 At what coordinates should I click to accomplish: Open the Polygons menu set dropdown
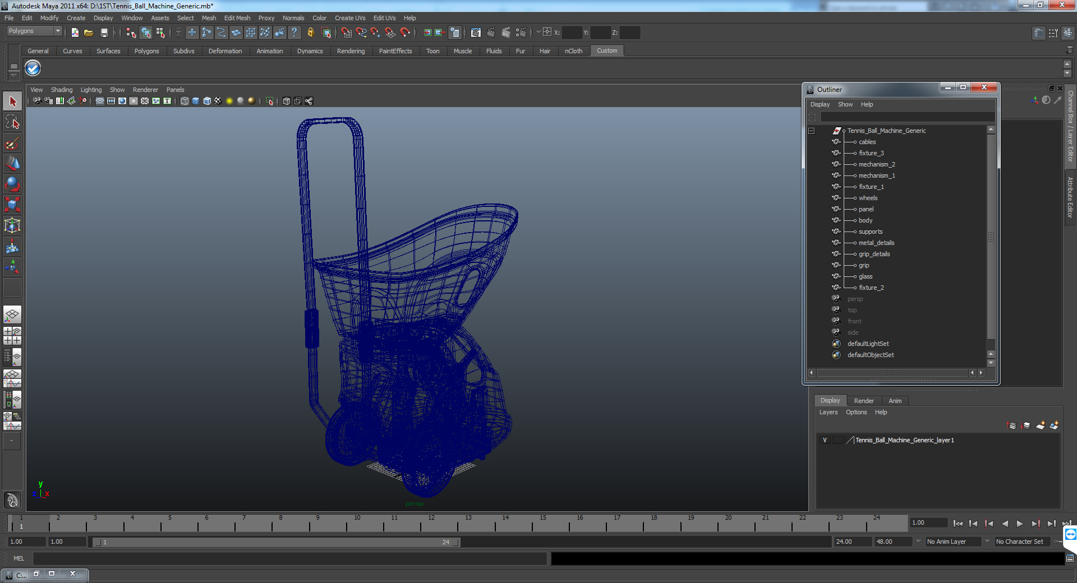pos(34,31)
